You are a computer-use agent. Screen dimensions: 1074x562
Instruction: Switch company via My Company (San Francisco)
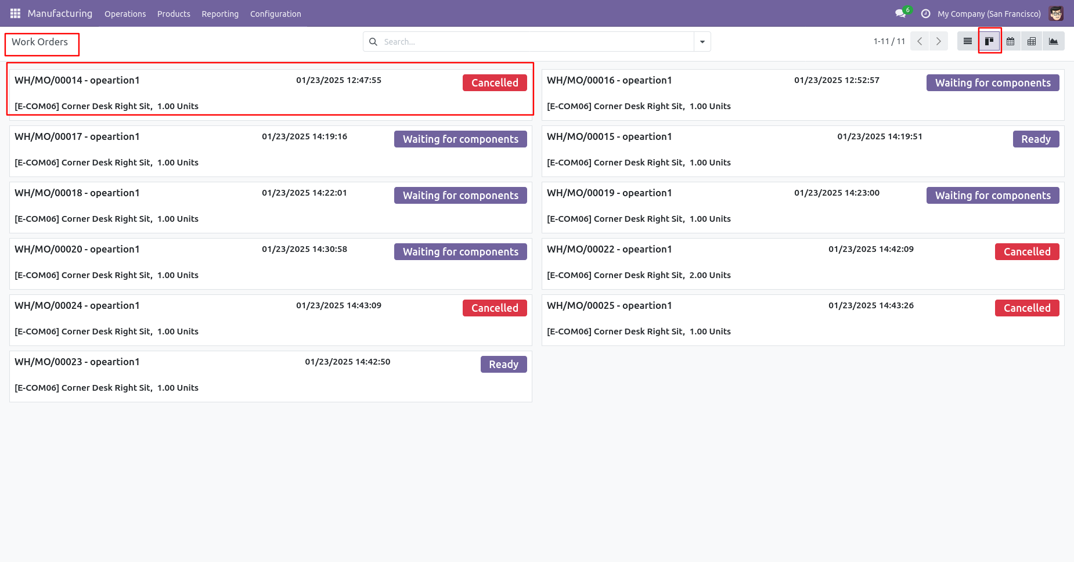point(989,14)
